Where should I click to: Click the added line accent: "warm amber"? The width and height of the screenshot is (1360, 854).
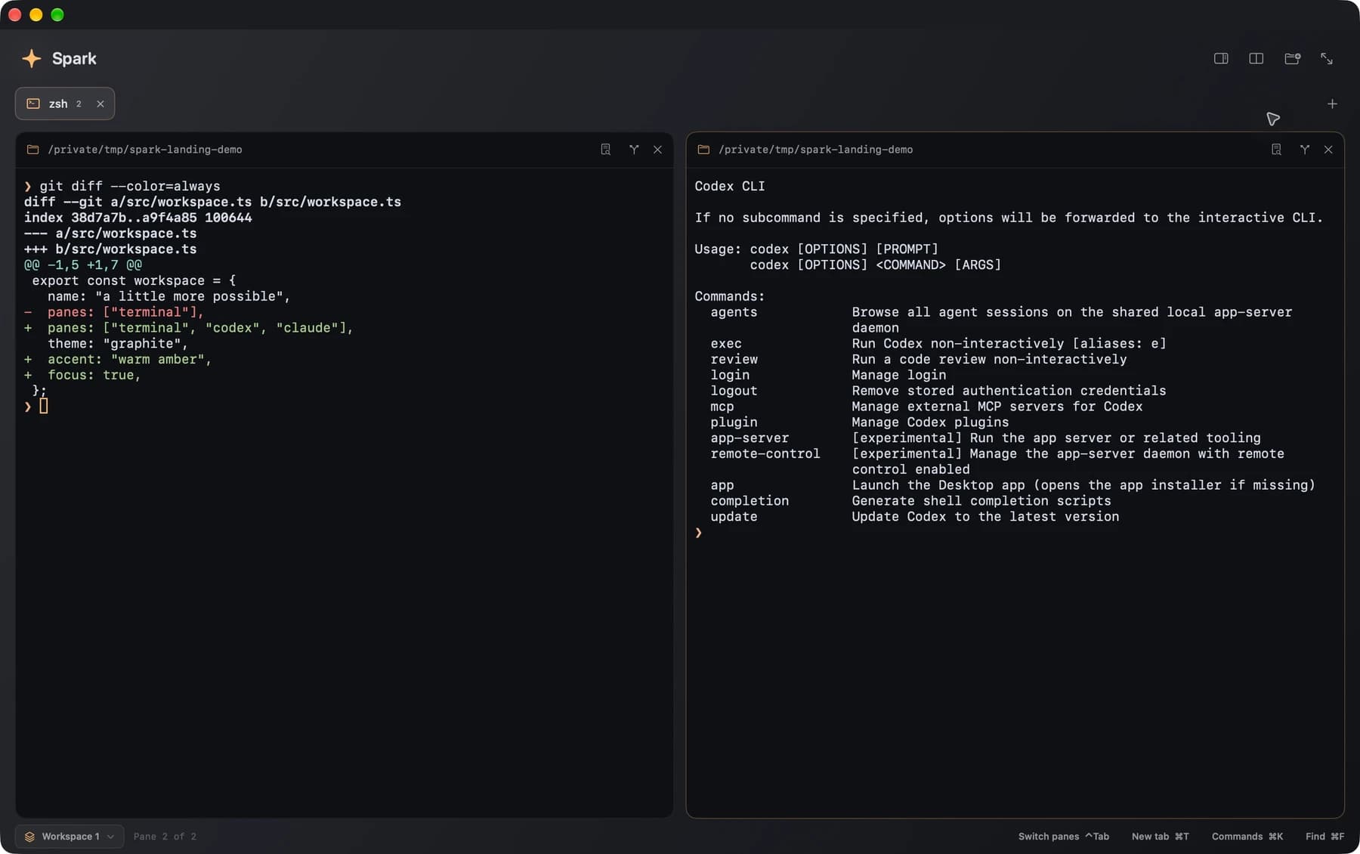coord(118,360)
